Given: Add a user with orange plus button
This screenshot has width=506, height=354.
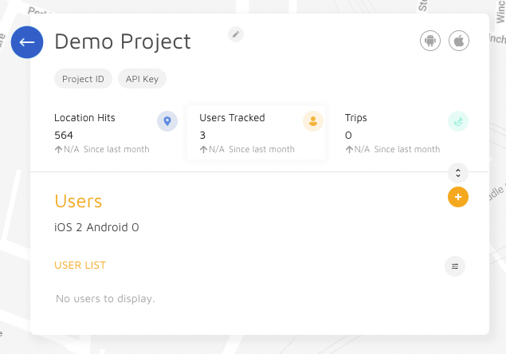Looking at the screenshot, I should pyautogui.click(x=458, y=197).
